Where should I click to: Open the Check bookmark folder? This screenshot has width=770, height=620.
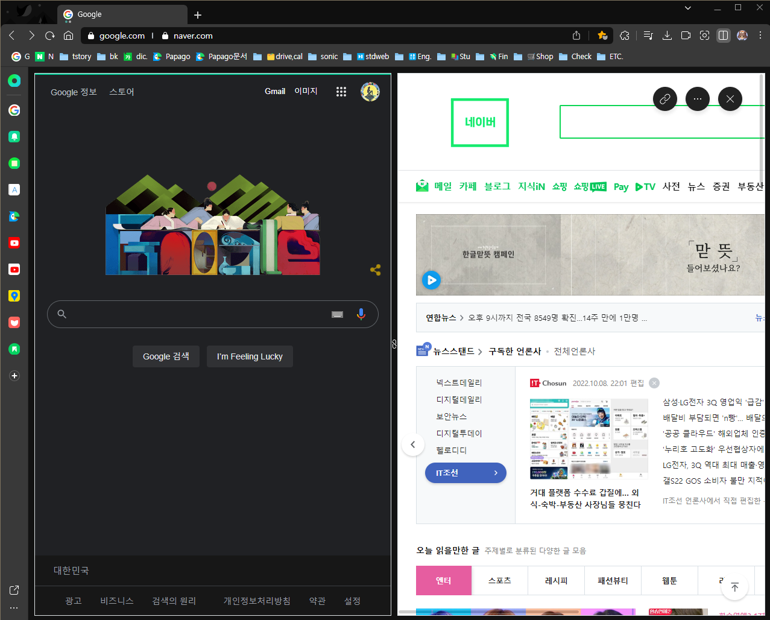tap(575, 57)
